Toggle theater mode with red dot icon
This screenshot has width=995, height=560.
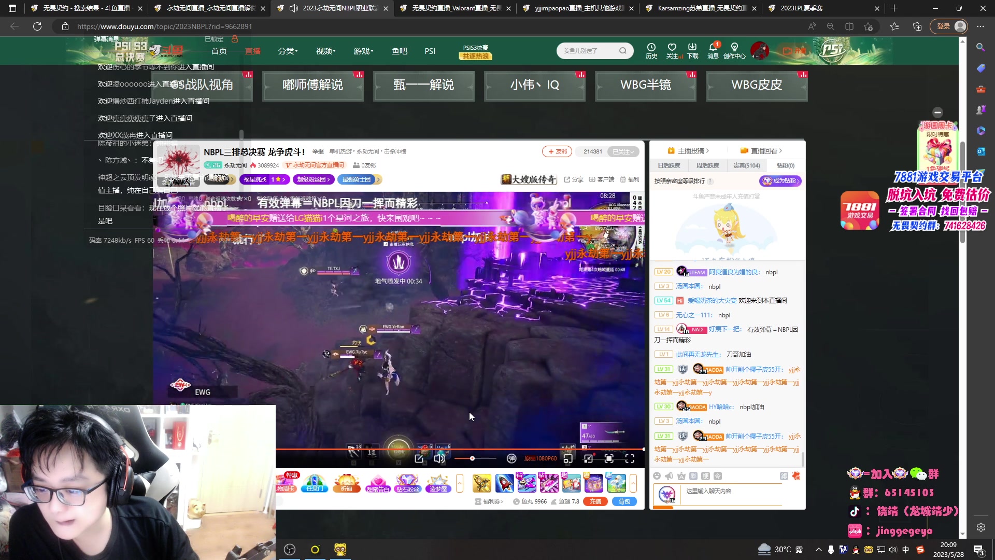point(589,458)
